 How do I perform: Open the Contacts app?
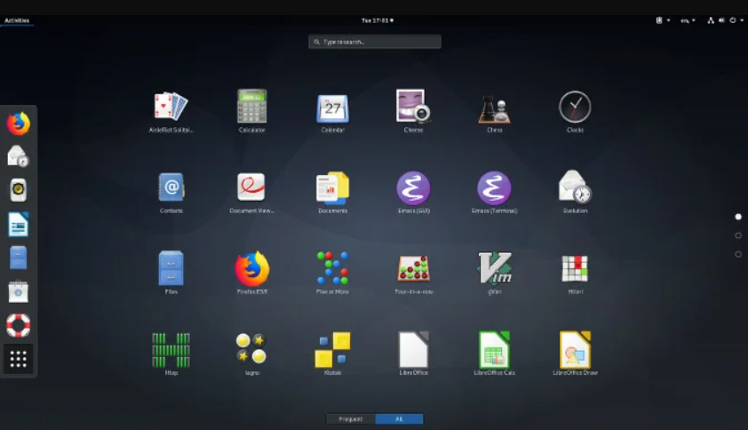tap(171, 192)
